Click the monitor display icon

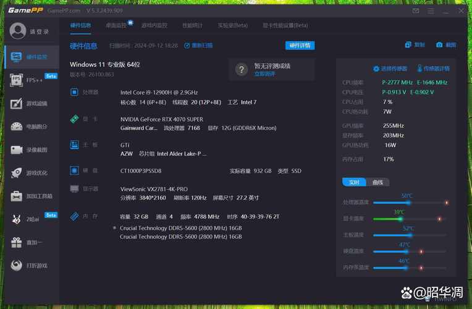[74, 189]
